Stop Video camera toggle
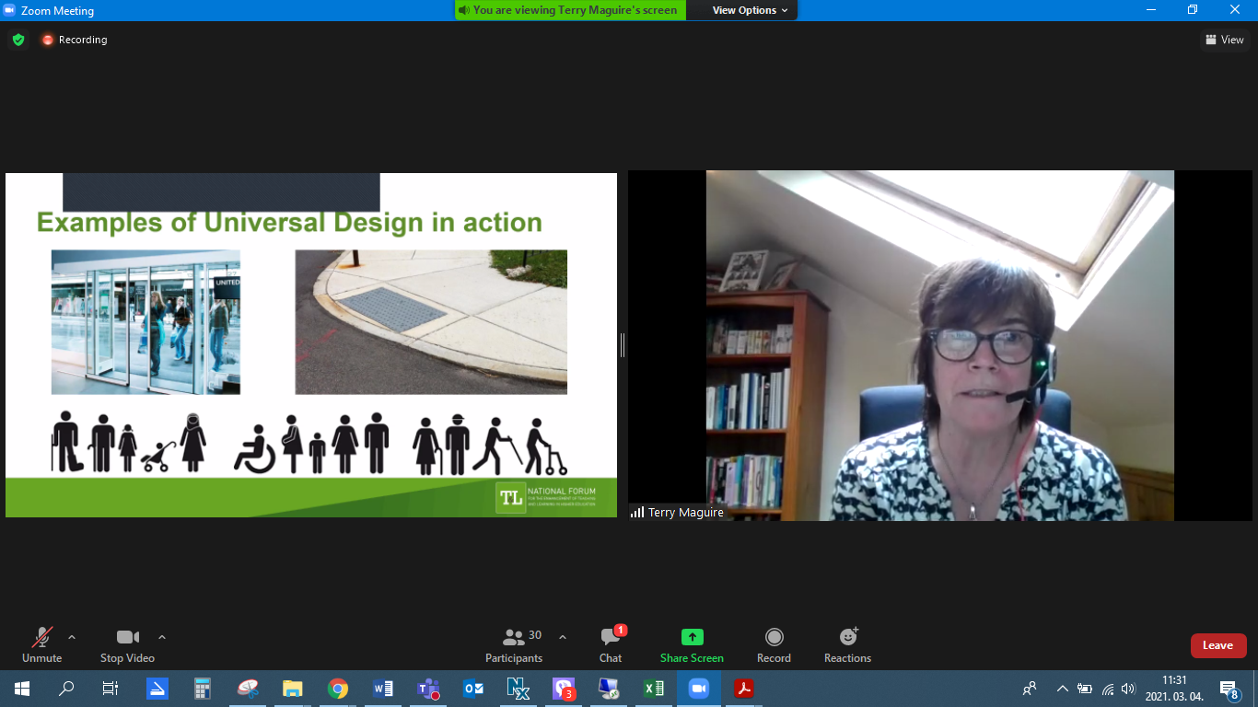 click(127, 644)
